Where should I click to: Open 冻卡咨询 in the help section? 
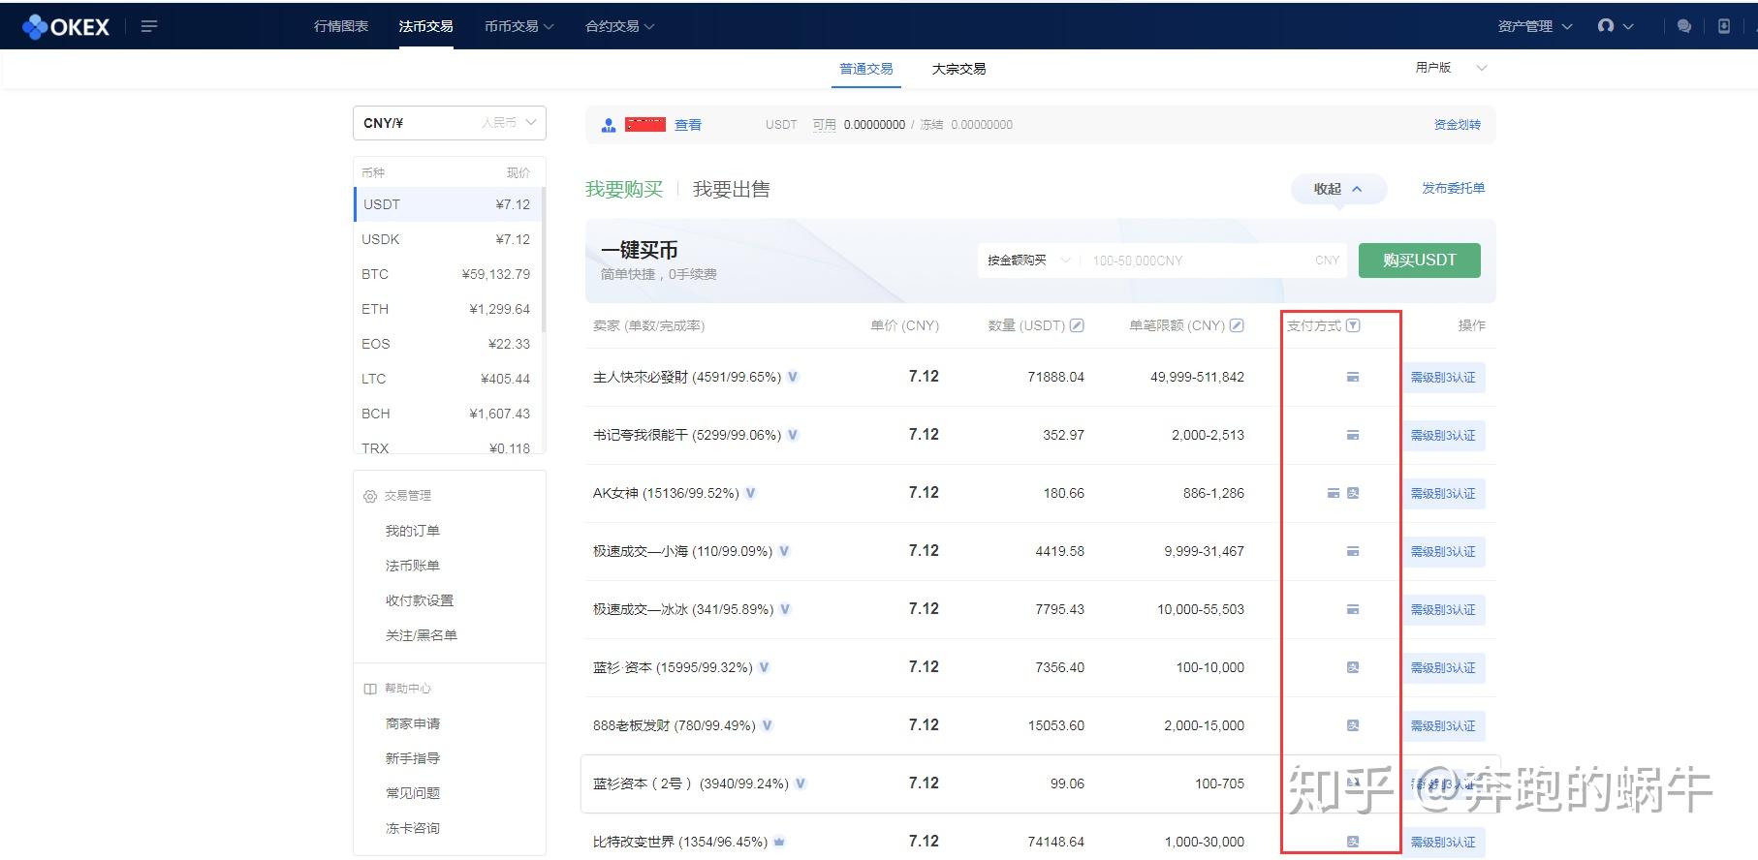(413, 828)
